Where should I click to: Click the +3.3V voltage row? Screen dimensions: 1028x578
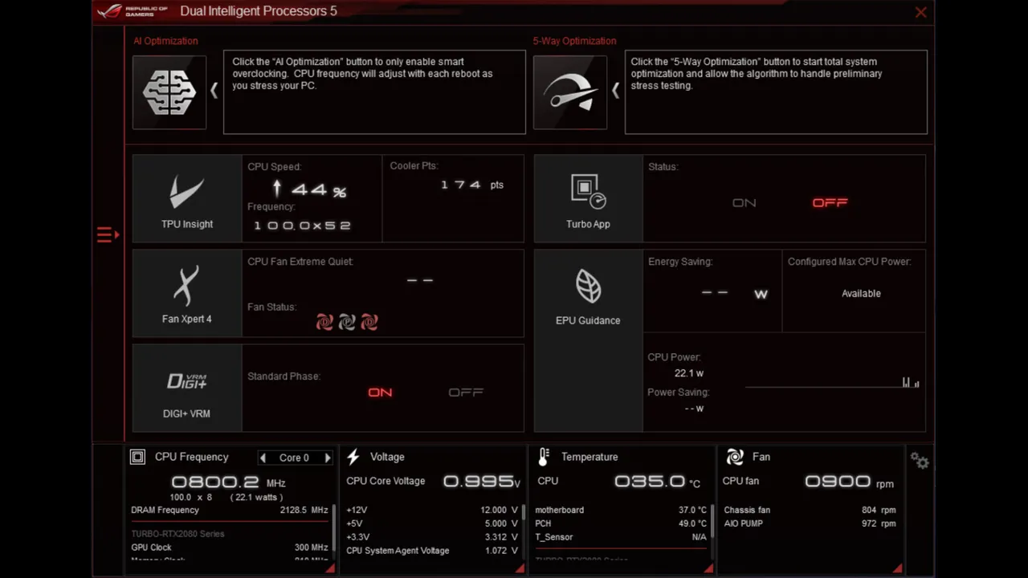(432, 537)
